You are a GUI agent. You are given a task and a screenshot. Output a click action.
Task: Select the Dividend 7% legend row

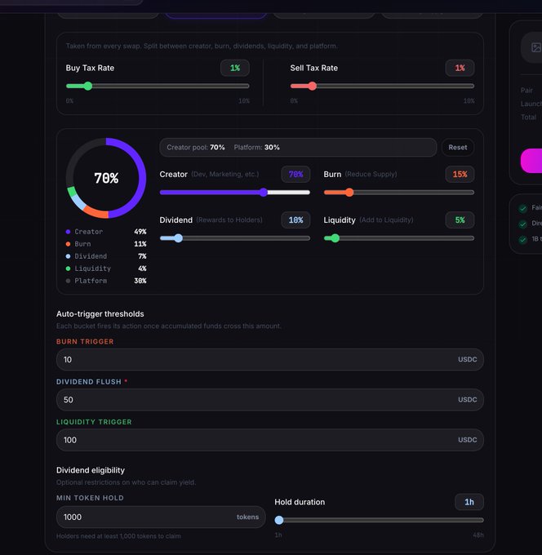click(x=106, y=256)
